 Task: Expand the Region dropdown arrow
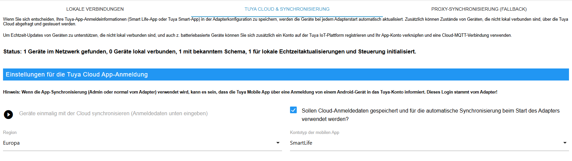tap(278, 143)
